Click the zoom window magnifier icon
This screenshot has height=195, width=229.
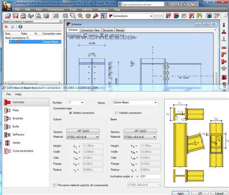tap(73, 16)
